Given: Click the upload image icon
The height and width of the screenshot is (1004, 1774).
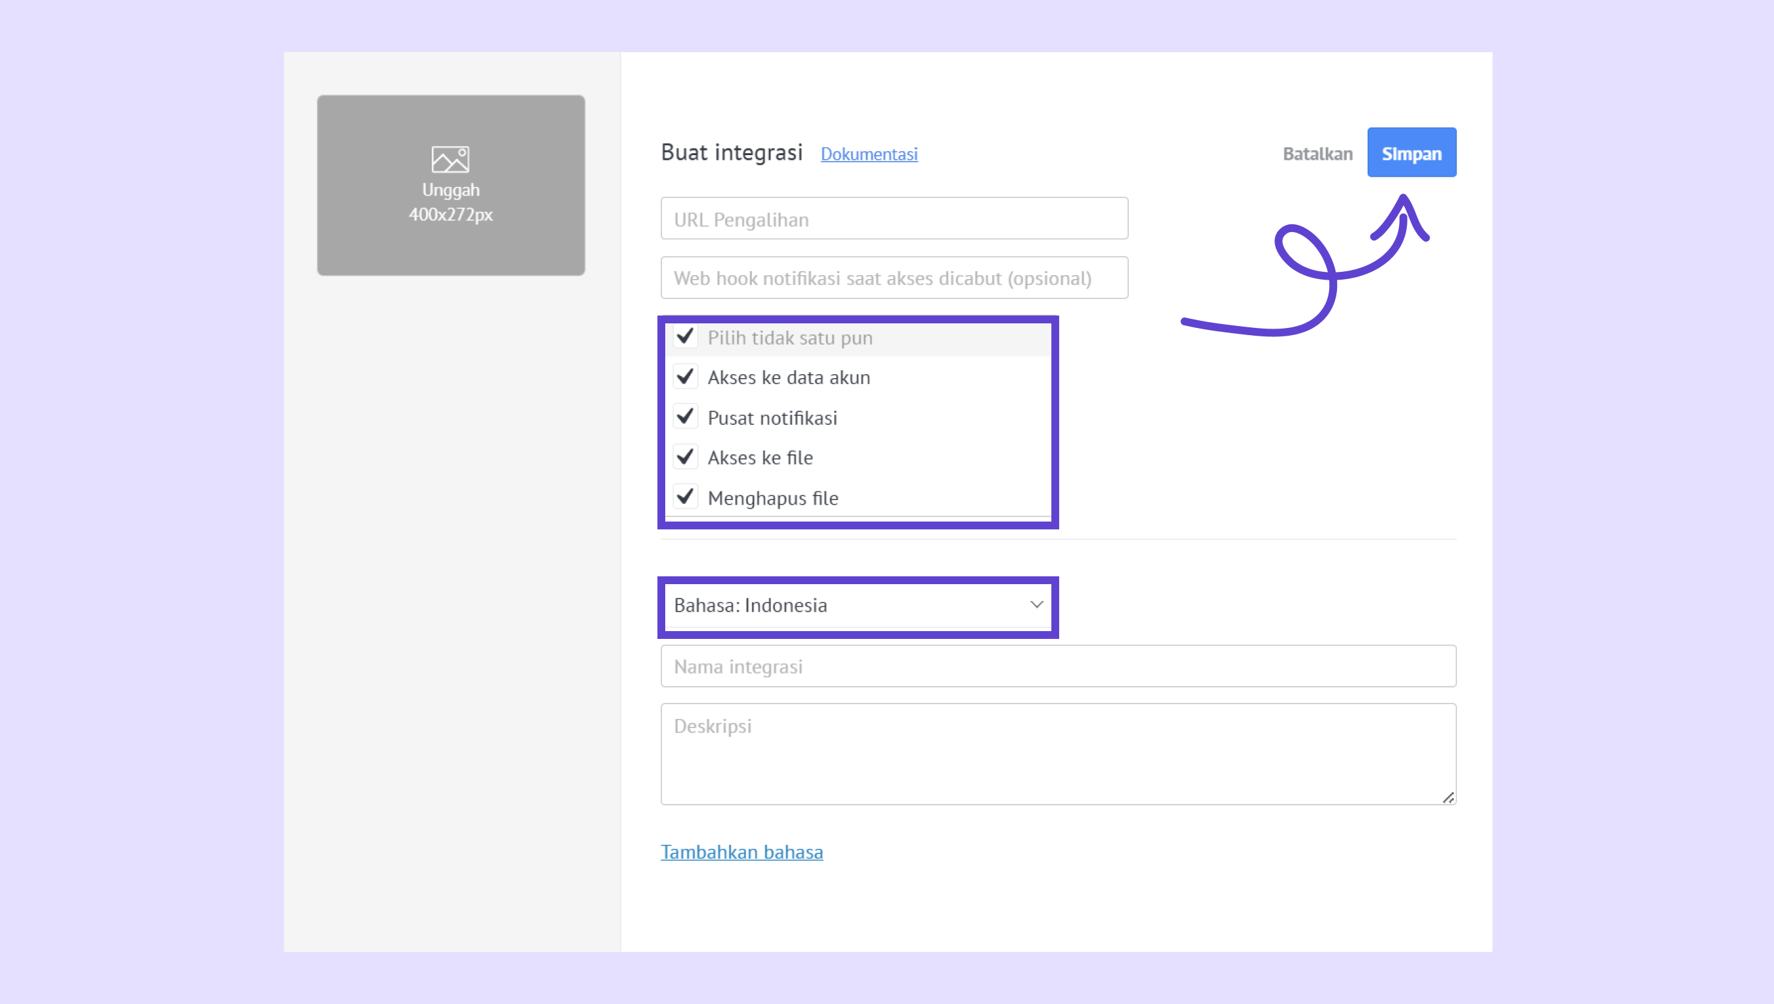Looking at the screenshot, I should click(451, 159).
